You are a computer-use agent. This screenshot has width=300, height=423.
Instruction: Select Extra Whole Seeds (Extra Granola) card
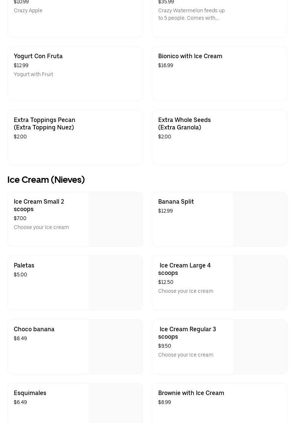(x=184, y=123)
